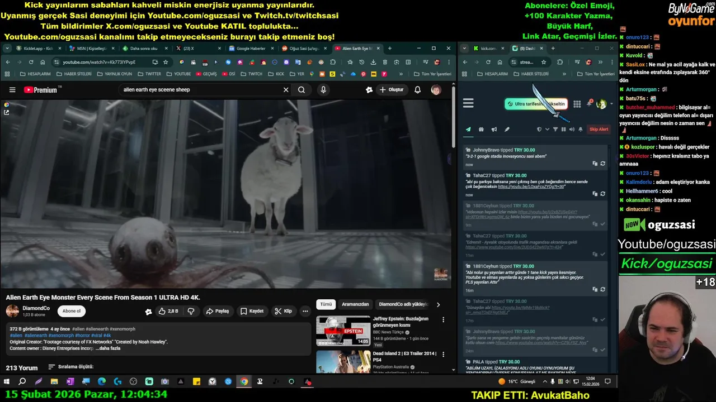Dislike the Alien Earth video
716x402 pixels.
(x=191, y=311)
